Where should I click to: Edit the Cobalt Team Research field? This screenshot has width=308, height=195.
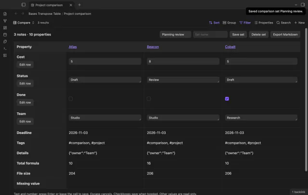point(261,118)
